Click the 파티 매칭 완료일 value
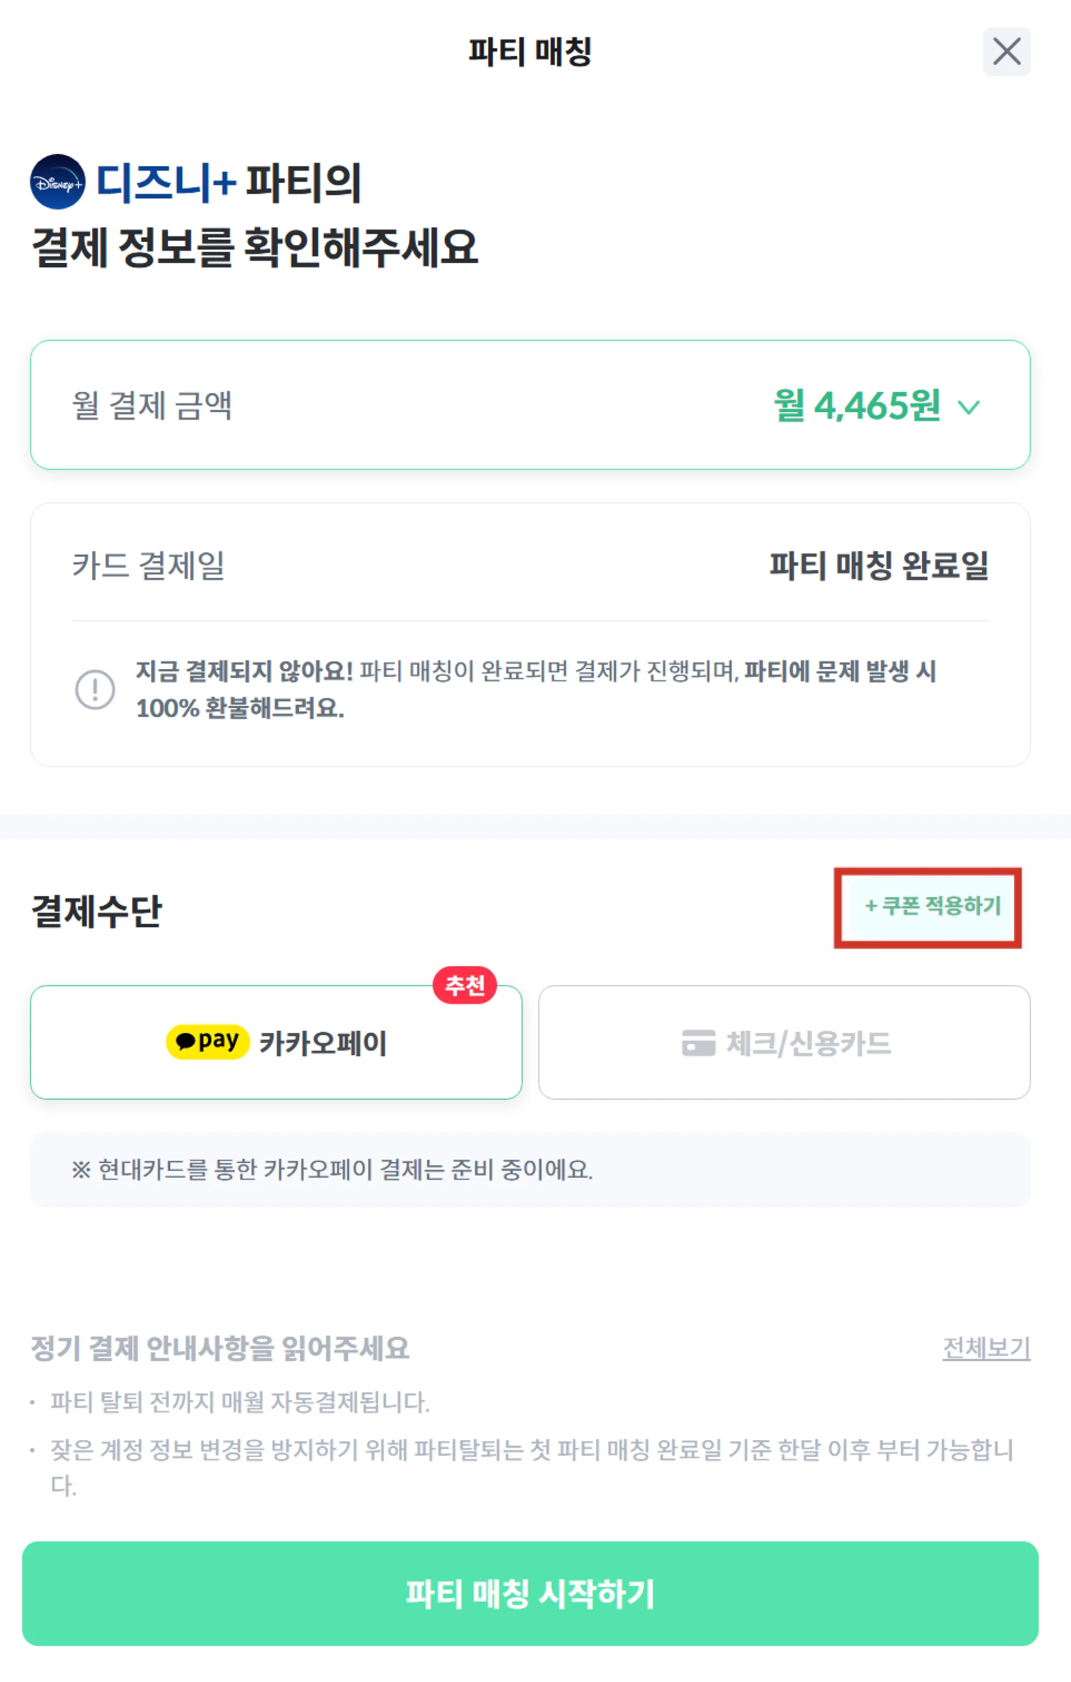Image resolution: width=1071 pixels, height=1682 pixels. tap(879, 565)
